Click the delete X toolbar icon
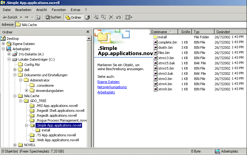This screenshot has height=155, width=247. pyautogui.click(x=111, y=17)
